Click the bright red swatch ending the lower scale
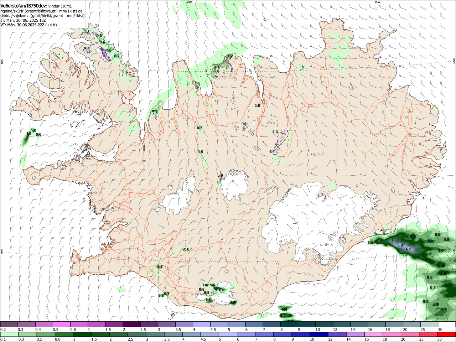 point(447,334)
